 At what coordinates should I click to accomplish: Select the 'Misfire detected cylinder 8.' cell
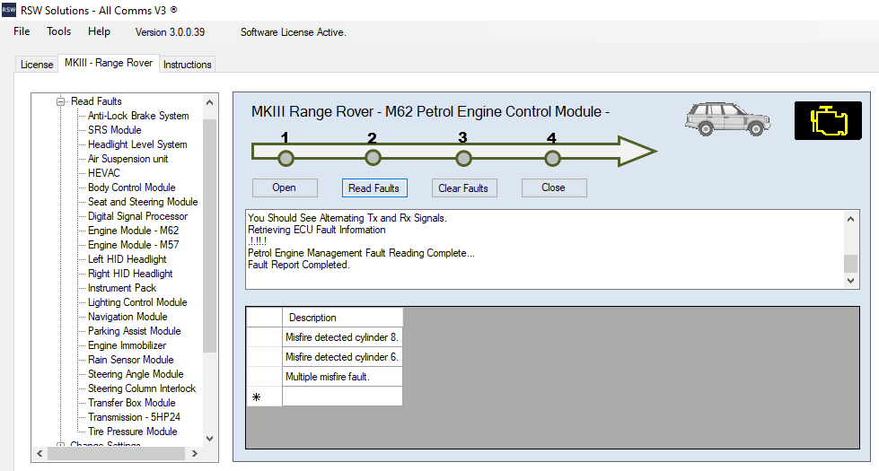pyautogui.click(x=342, y=337)
